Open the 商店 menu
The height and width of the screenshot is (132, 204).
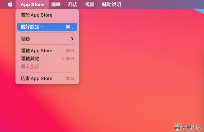[73, 4]
